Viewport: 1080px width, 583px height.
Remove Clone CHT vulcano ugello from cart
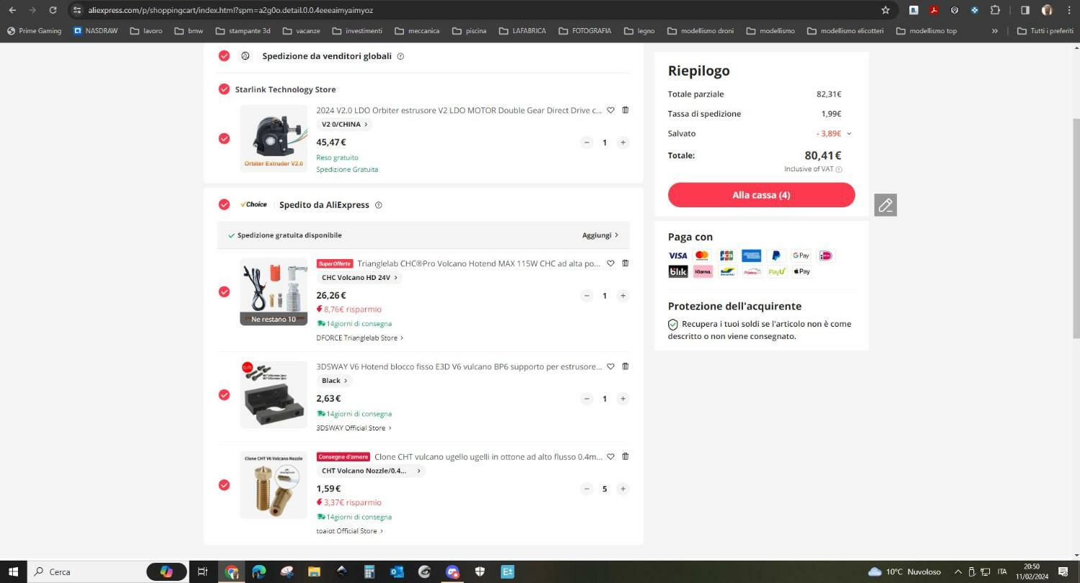[625, 456]
